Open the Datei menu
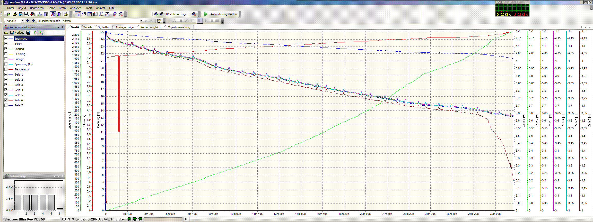This screenshot has height=222, width=593. 11,8
